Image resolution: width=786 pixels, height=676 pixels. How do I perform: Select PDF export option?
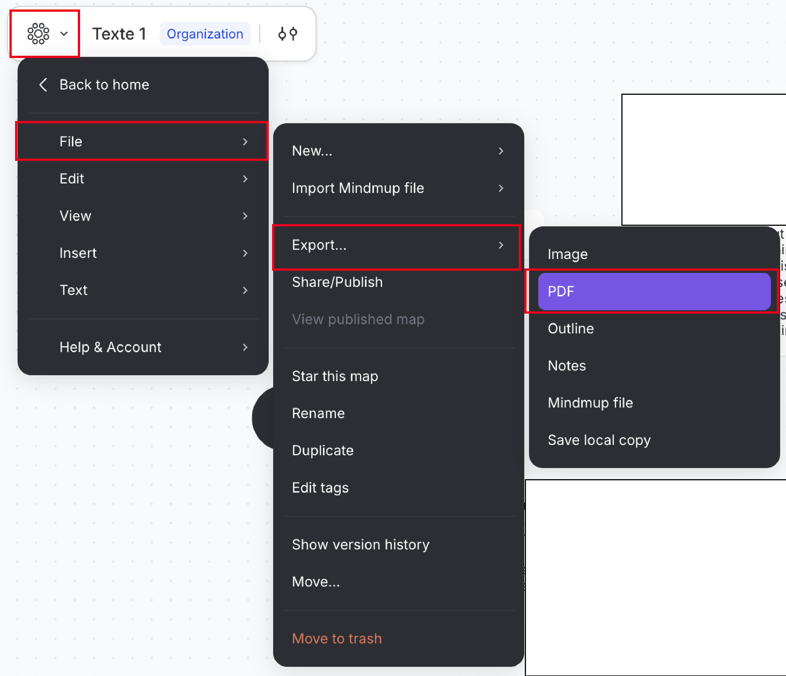click(x=654, y=291)
